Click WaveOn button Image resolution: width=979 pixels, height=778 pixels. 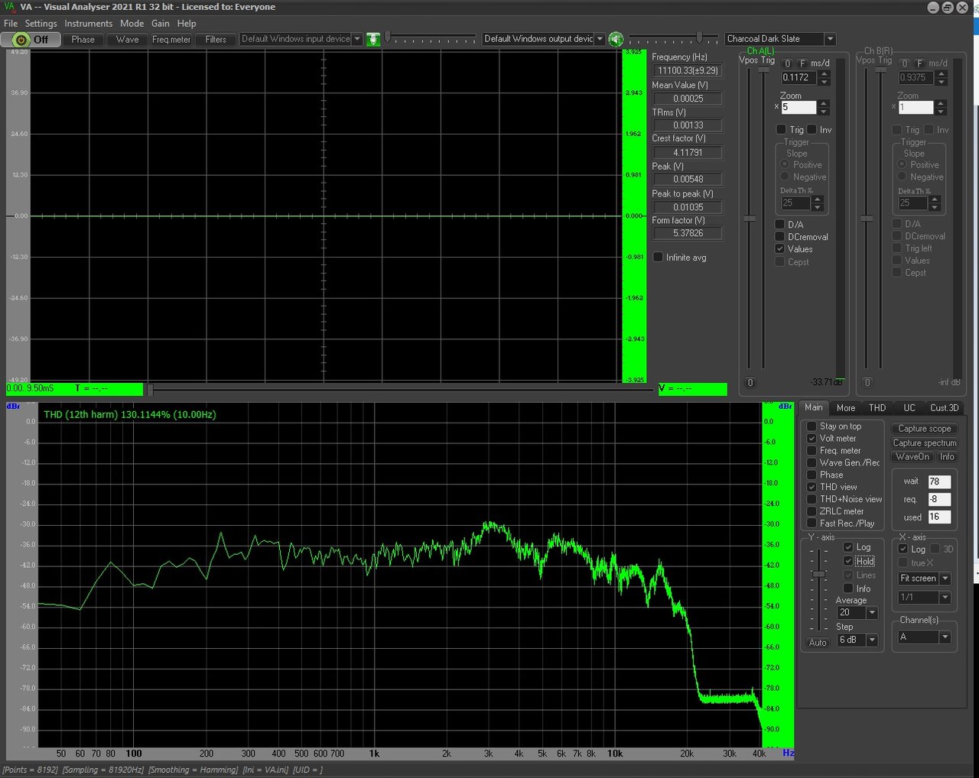912,457
